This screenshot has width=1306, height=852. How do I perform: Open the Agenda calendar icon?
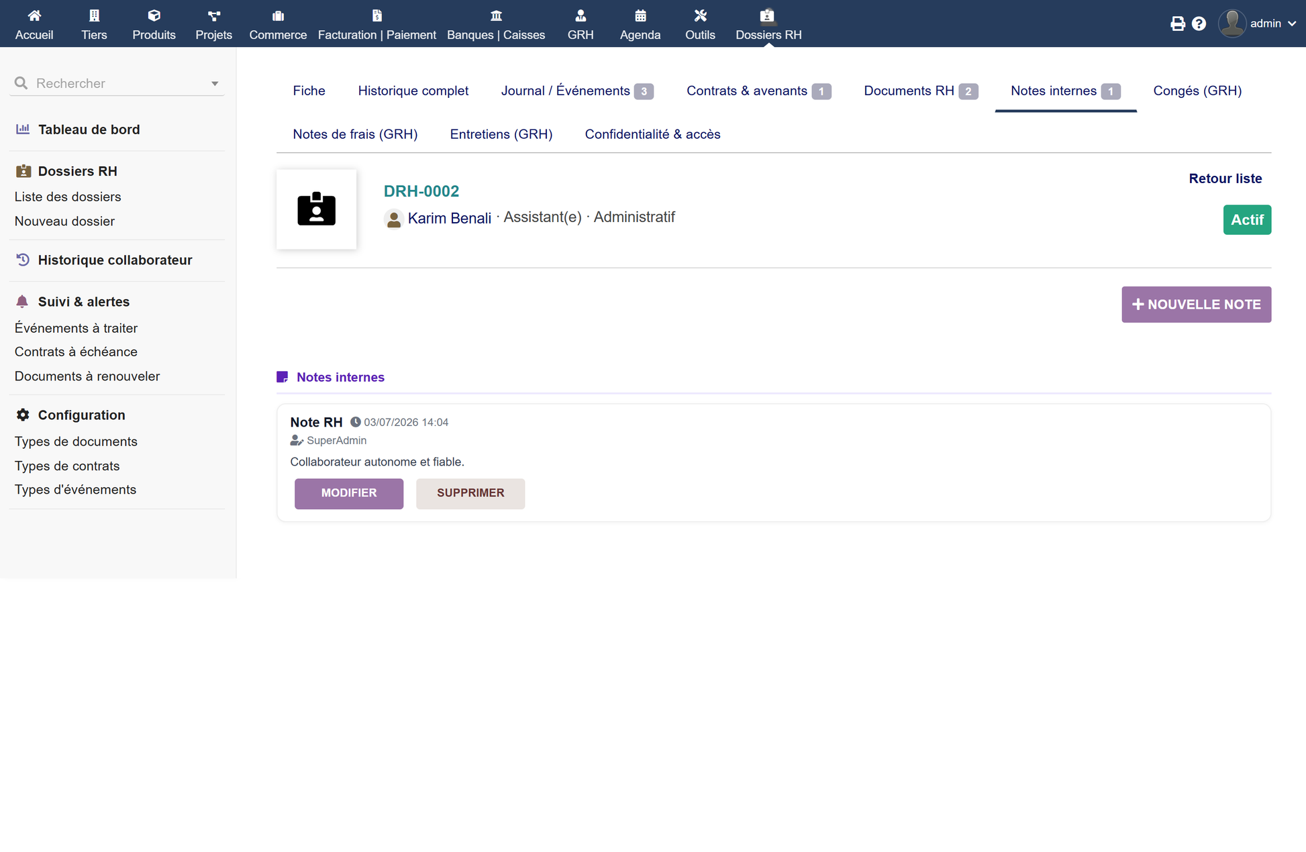coord(640,15)
